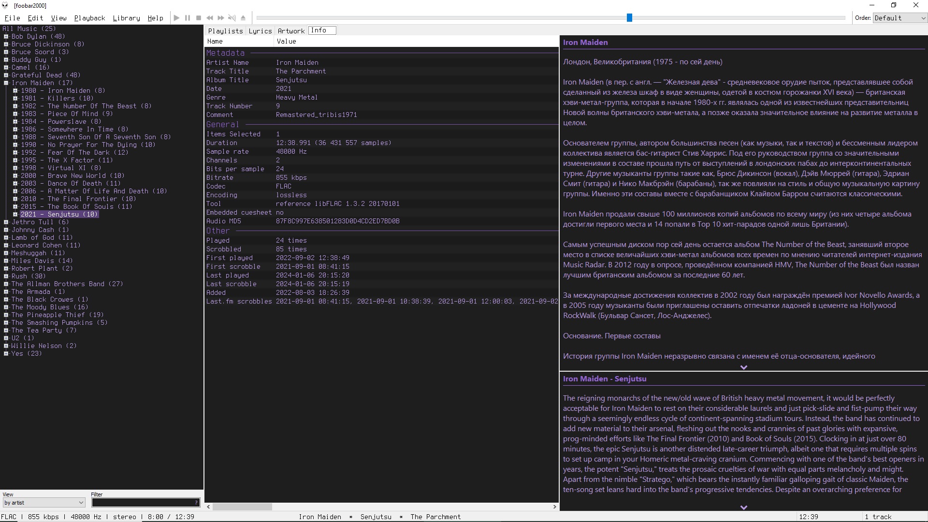
Task: Switch to the Lyrics tab
Action: tap(260, 30)
